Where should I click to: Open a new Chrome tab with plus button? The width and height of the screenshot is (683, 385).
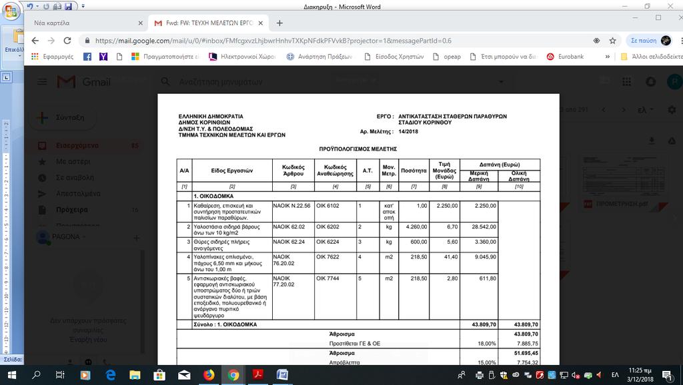pyautogui.click(x=279, y=23)
